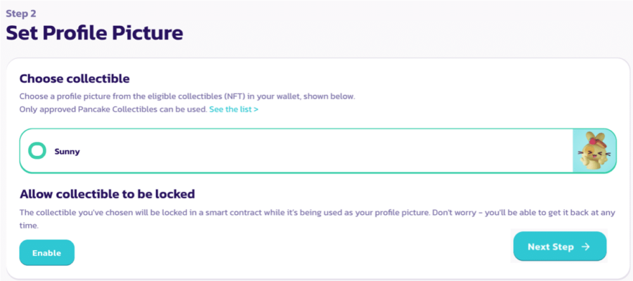Screen dimensions: 633x281
Task: Click "Only approved Pancake Collectibles" text
Action: pos(91,110)
